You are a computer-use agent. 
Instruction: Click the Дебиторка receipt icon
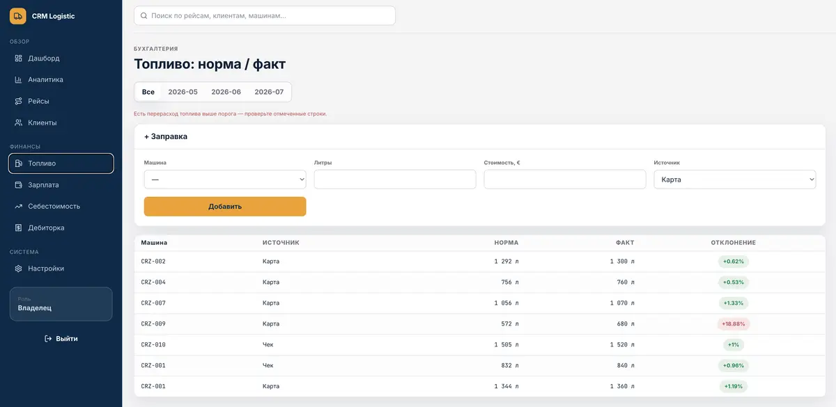pos(19,228)
